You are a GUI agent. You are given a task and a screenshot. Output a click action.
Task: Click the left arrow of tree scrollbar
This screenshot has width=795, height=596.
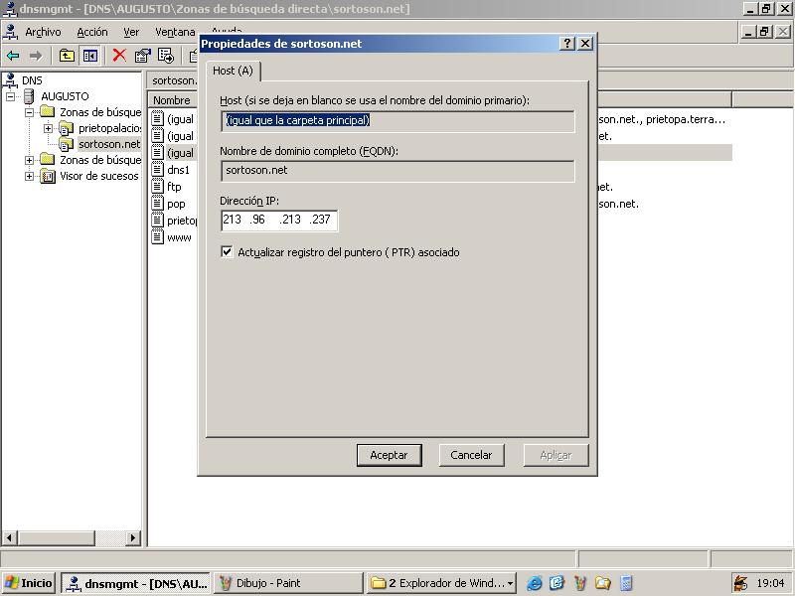pyautogui.click(x=10, y=537)
